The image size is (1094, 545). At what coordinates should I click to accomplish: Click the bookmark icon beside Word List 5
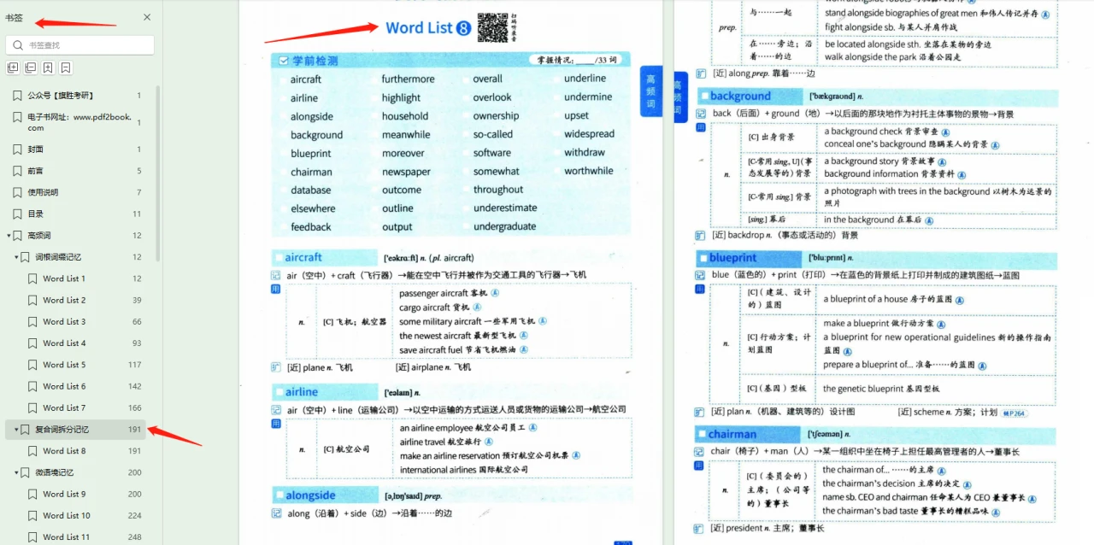[x=33, y=365]
